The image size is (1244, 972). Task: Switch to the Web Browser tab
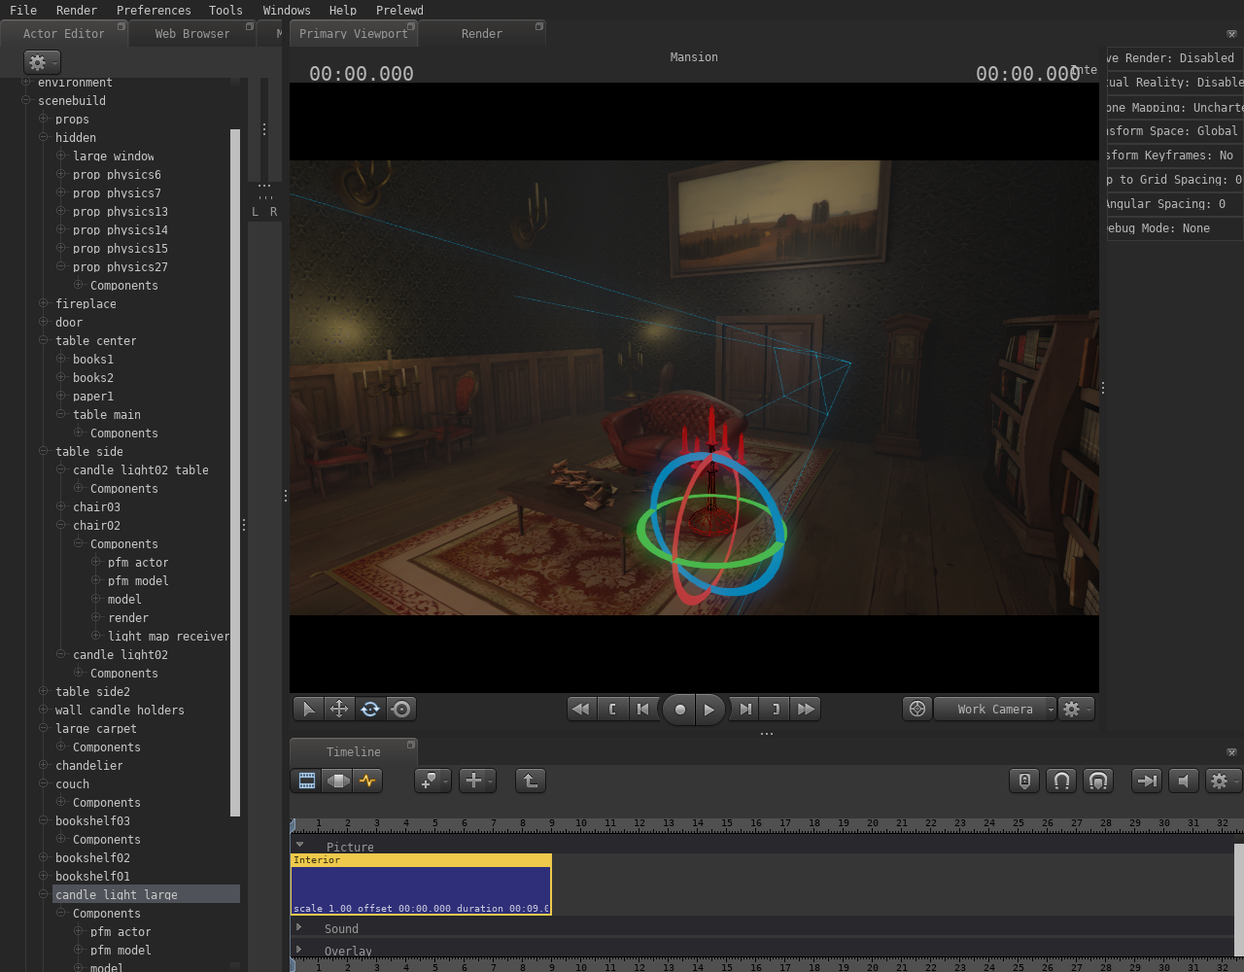[x=192, y=33]
